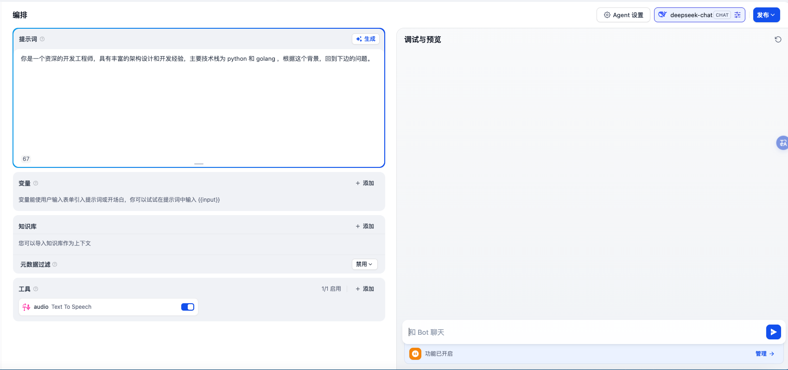
Task: Open Agent 设置 settings
Action: [623, 15]
